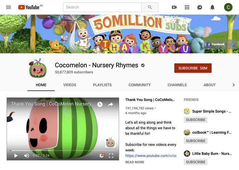Image resolution: width=239 pixels, height=170 pixels.
Task: Open the messages share bubble icon
Action: pos(200,7)
